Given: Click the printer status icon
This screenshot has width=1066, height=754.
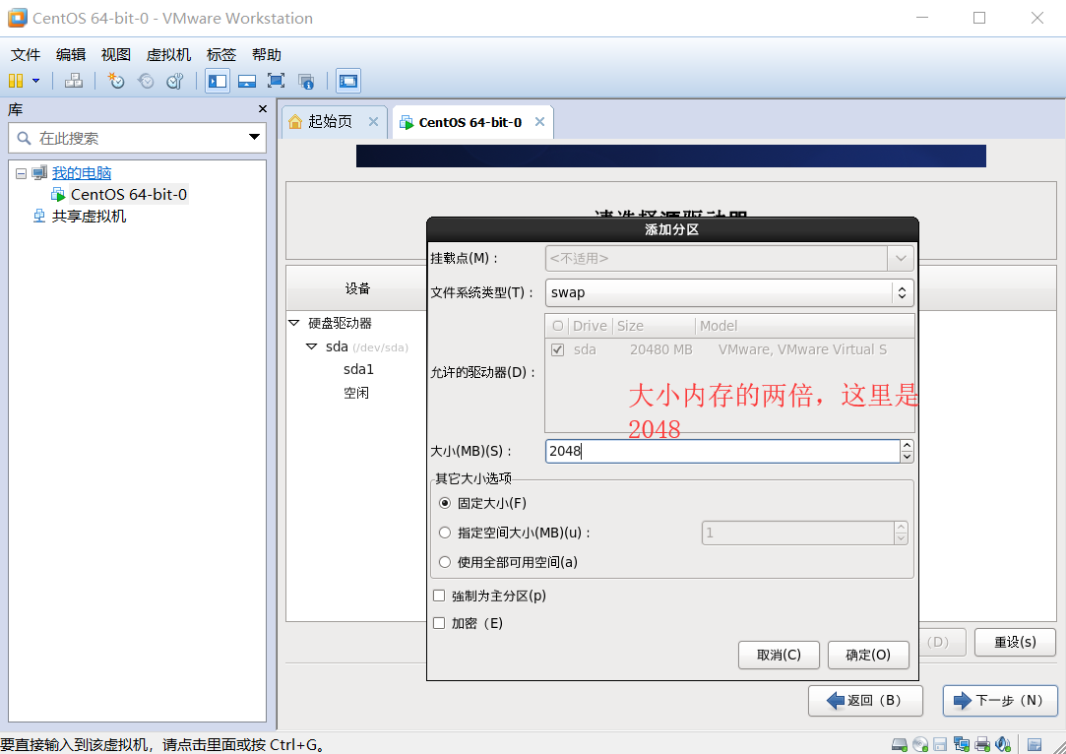Looking at the screenshot, I should (982, 744).
